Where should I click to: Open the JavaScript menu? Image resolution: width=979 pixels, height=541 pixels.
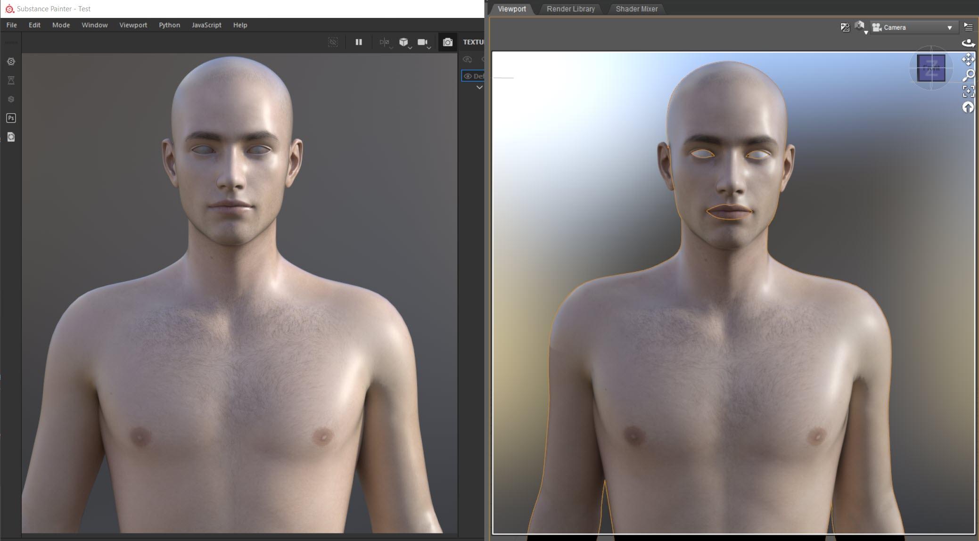pyautogui.click(x=206, y=25)
